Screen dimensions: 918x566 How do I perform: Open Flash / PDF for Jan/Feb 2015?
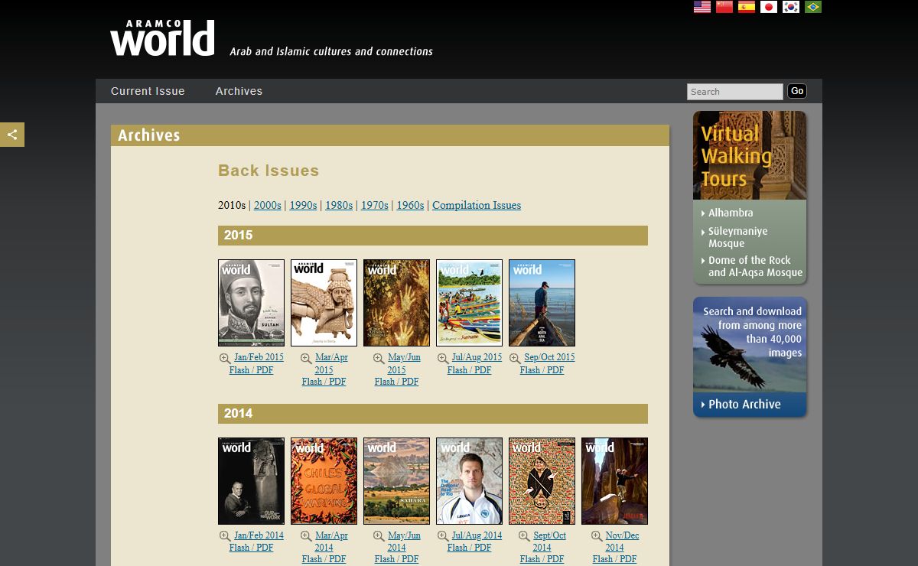coord(251,370)
